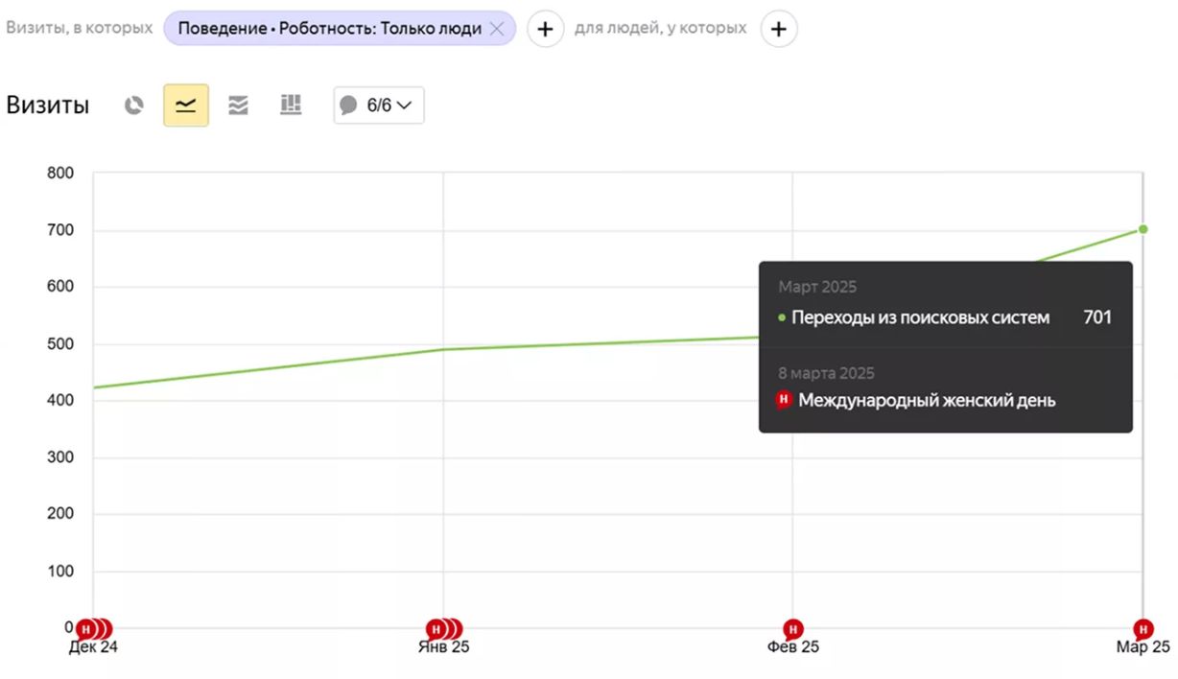The height and width of the screenshot is (679, 1178).
Task: Click the Мар 25 data point on line
Action: coord(1143,229)
